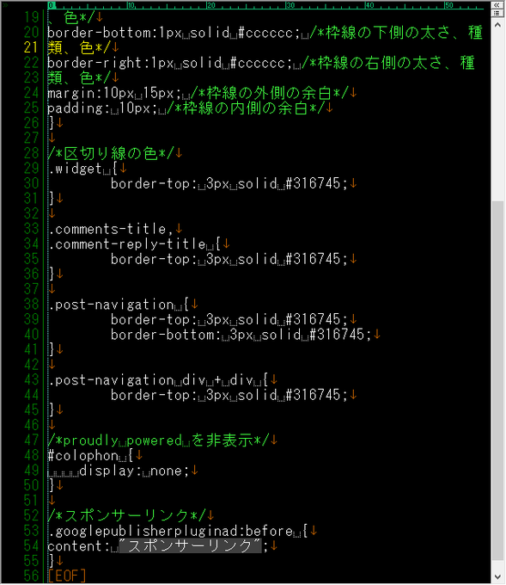
Task: Click the "/*枠線の内側の余白*/" comment
Action: (x=246, y=108)
